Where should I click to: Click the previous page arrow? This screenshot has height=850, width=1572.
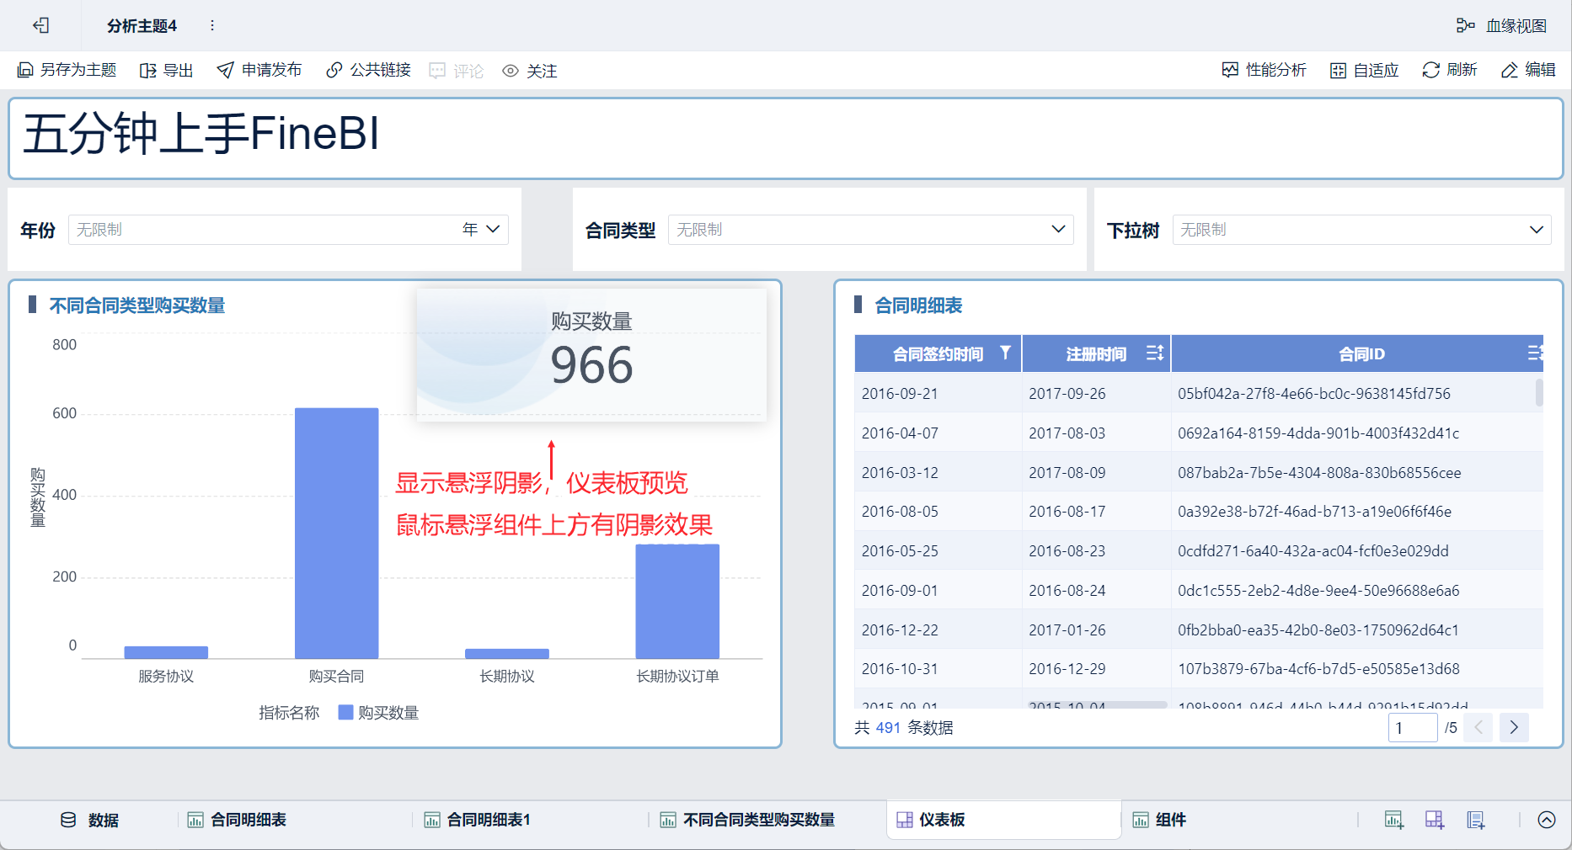pyautogui.click(x=1478, y=728)
